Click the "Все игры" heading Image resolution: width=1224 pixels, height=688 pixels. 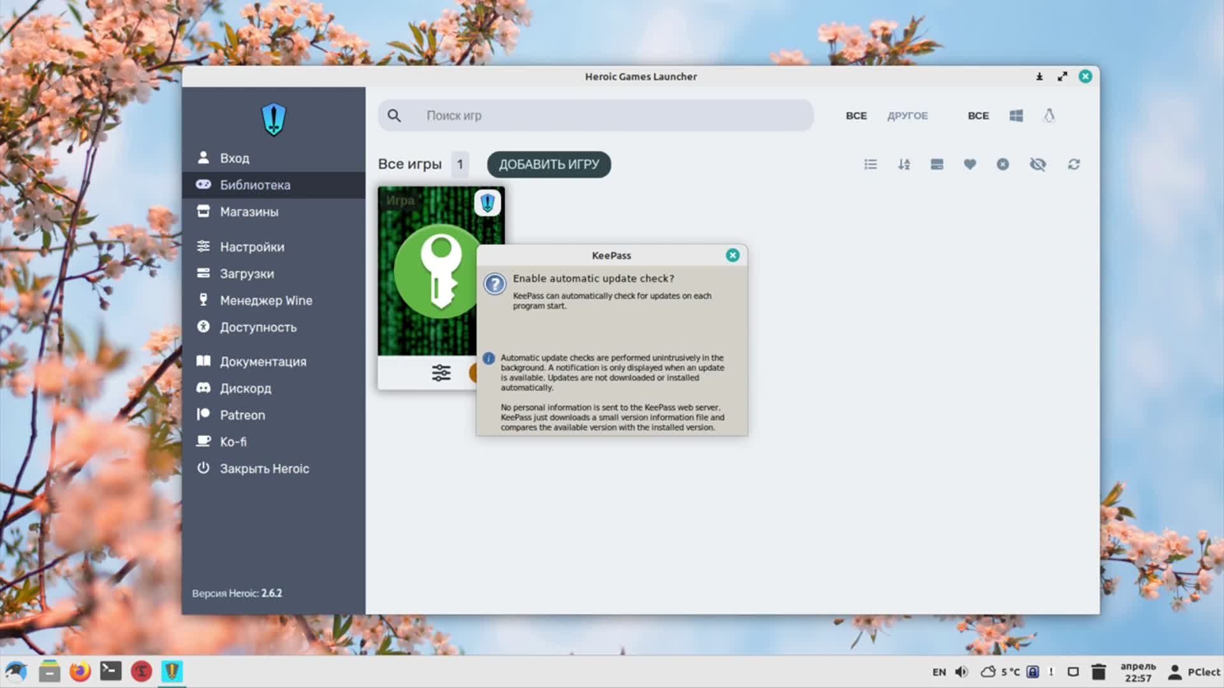coord(410,164)
